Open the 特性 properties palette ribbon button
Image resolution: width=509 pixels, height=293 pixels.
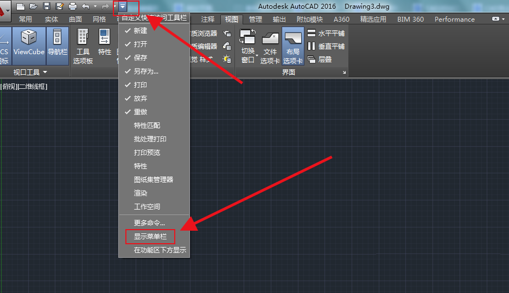105,42
